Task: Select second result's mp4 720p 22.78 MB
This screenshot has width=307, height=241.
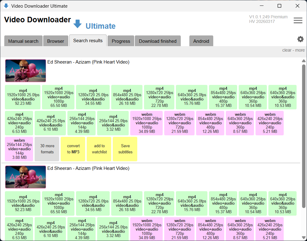Action: tap(159, 203)
